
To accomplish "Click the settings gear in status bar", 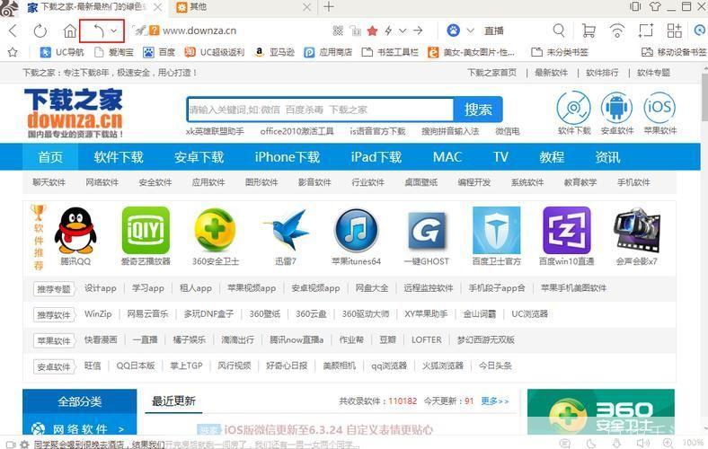I will [25, 445].
